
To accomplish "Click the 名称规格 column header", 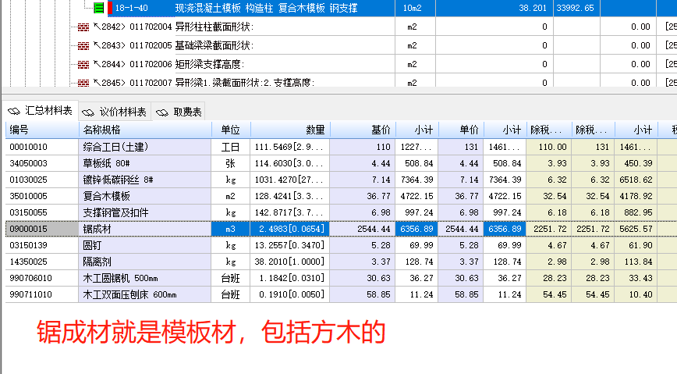I will pyautogui.click(x=145, y=130).
